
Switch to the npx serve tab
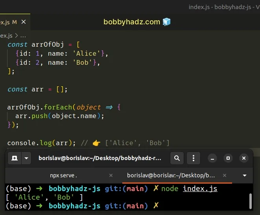[63, 175]
